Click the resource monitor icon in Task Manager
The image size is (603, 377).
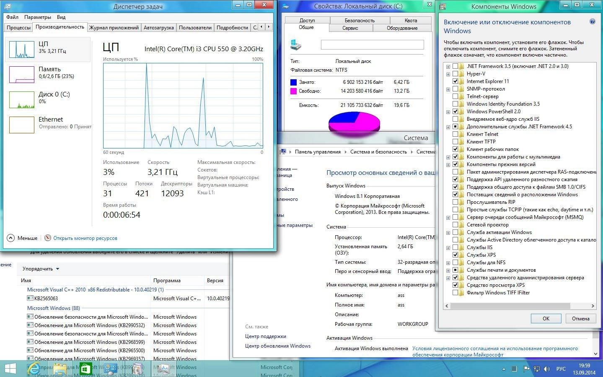pyautogui.click(x=48, y=238)
